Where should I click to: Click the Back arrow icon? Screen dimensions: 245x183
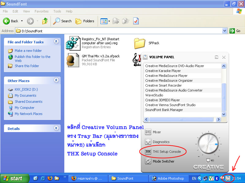(x=6, y=21)
